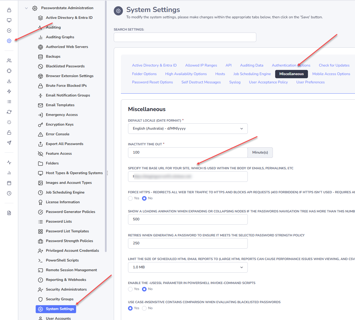Select Yes for case-insensitive blacklist comparison
Viewport: 355px width, 320px height.
point(130,308)
